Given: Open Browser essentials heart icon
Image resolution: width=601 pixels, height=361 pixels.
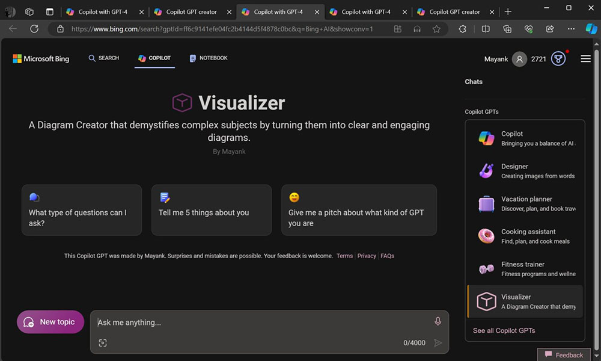Looking at the screenshot, I should (x=528, y=29).
